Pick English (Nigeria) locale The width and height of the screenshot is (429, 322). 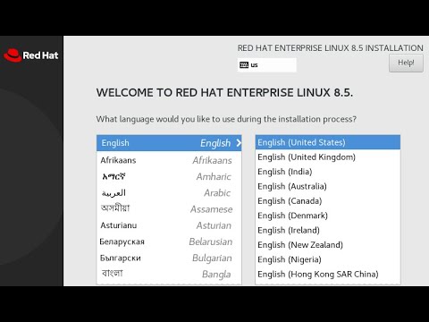[x=328, y=259]
